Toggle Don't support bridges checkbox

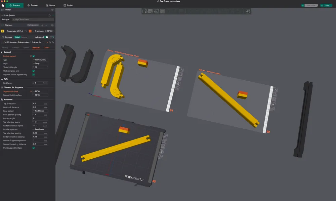point(34,148)
